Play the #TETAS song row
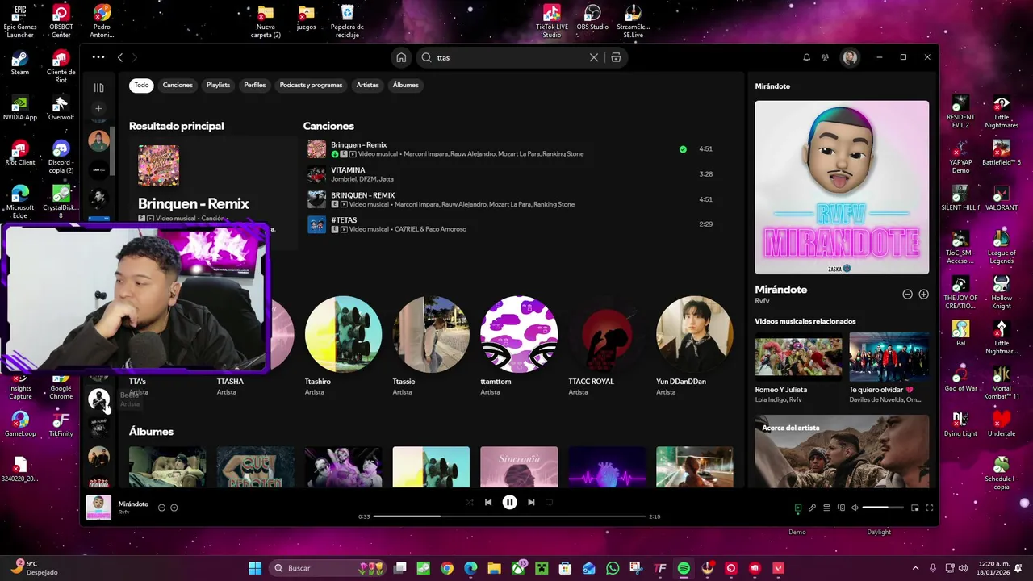Screen dimensions: 1033x581 click(512, 224)
